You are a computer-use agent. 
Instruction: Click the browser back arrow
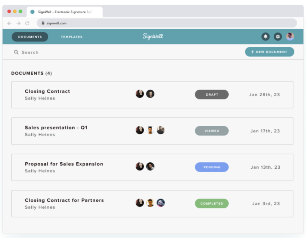point(9,23)
